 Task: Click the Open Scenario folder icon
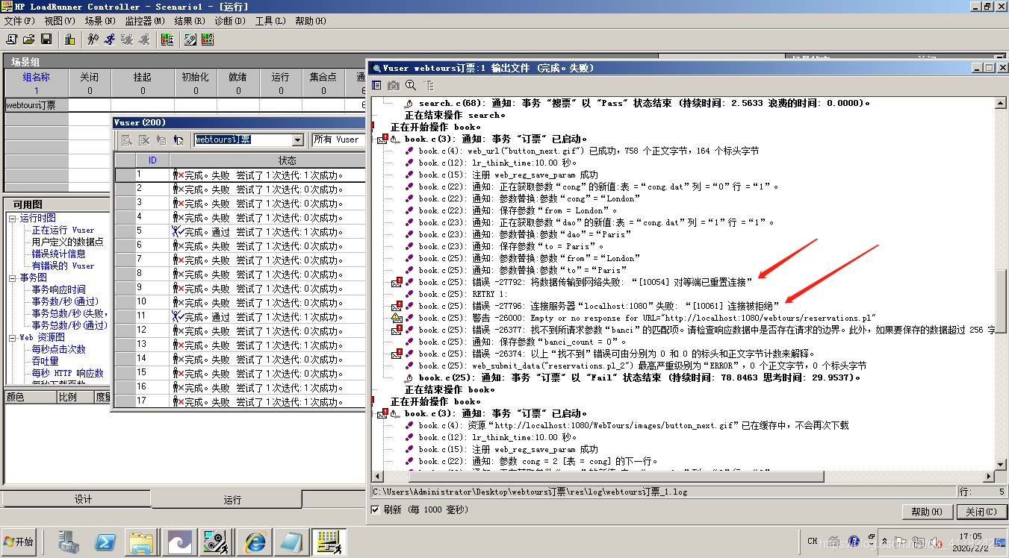28,39
